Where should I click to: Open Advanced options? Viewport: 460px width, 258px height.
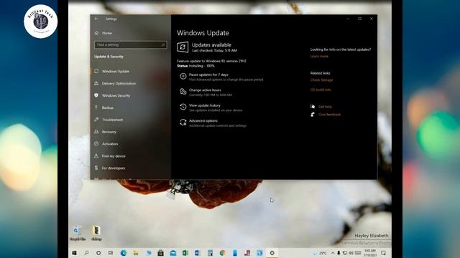(x=203, y=121)
